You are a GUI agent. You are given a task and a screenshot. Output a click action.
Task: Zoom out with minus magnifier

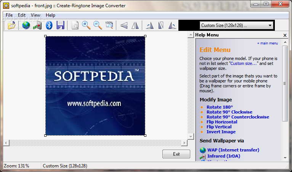click(x=98, y=25)
